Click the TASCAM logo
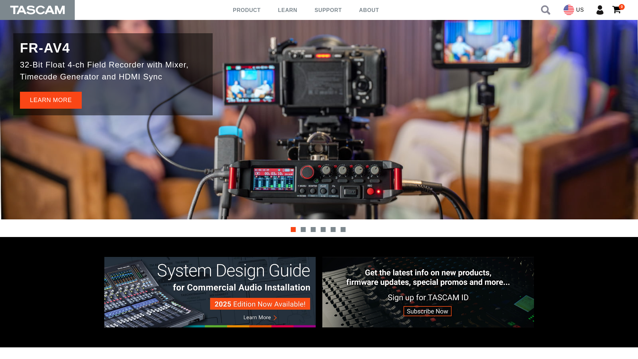 click(x=37, y=10)
